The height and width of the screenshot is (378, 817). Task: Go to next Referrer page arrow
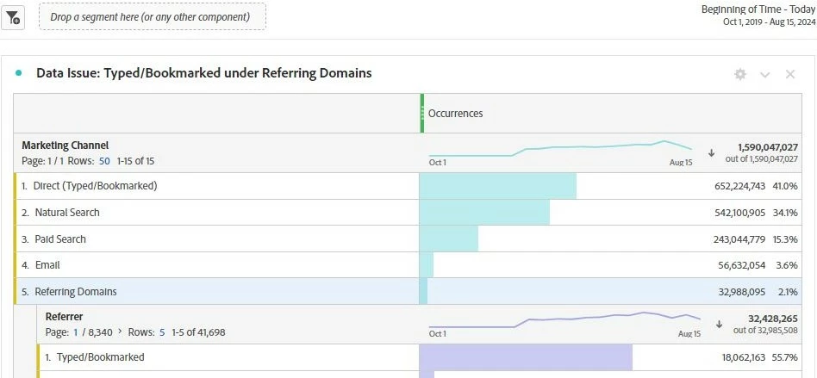pyautogui.click(x=119, y=332)
